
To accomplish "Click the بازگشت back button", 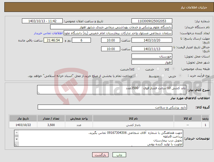I will coord(100,155).
